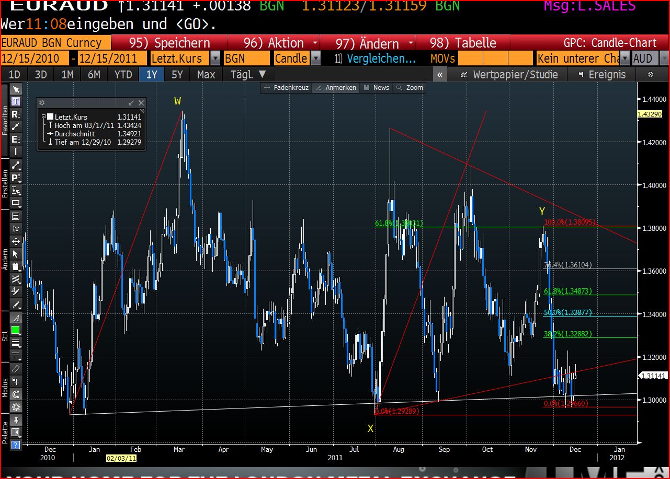Click the edit text annotation icon
Image resolution: width=670 pixels, height=479 pixels.
16,228
